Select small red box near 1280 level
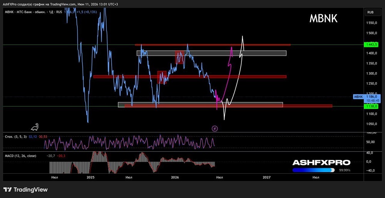Screen dimensions: 385x198 pos(162,77)
